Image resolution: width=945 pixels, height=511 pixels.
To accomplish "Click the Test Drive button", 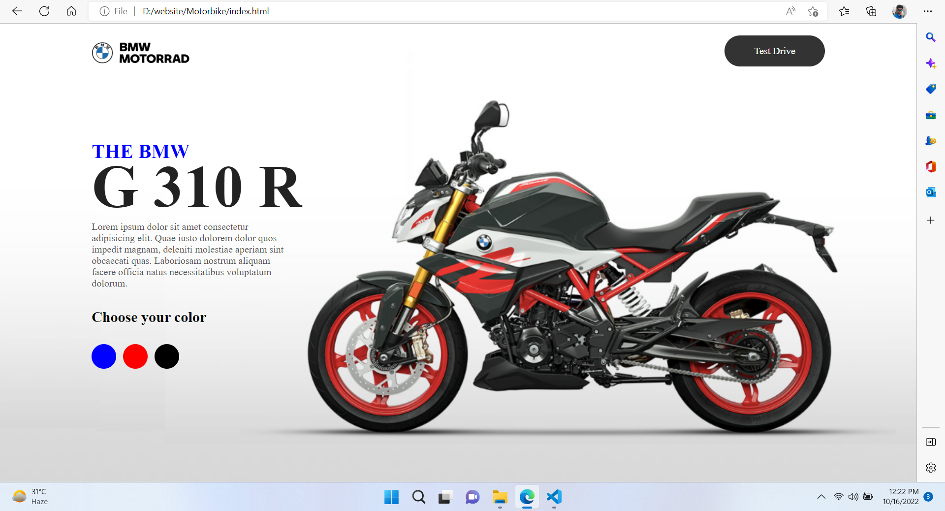I will click(x=775, y=51).
